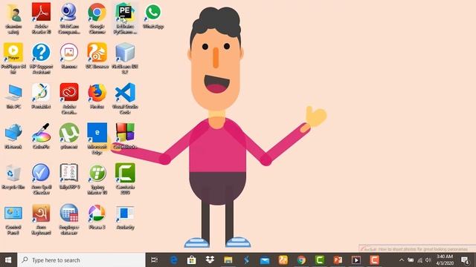Launch Edge from the taskbar
The height and width of the screenshot is (267, 476).
[x=173, y=260]
